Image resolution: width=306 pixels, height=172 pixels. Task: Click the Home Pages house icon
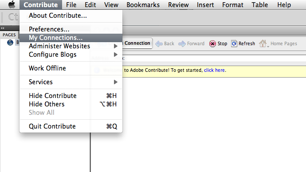(x=263, y=43)
